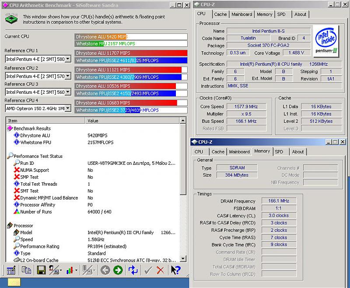The width and height of the screenshot is (350, 288).
Task: Select the Processor section tree row
Action: tap(23, 225)
